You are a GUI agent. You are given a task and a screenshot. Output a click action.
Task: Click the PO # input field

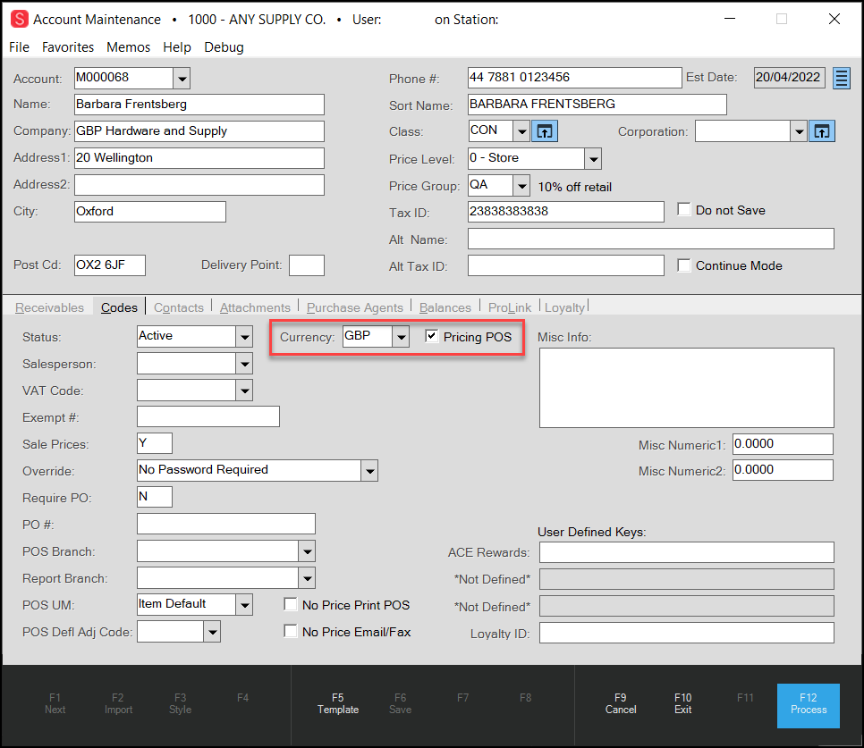[x=226, y=524]
